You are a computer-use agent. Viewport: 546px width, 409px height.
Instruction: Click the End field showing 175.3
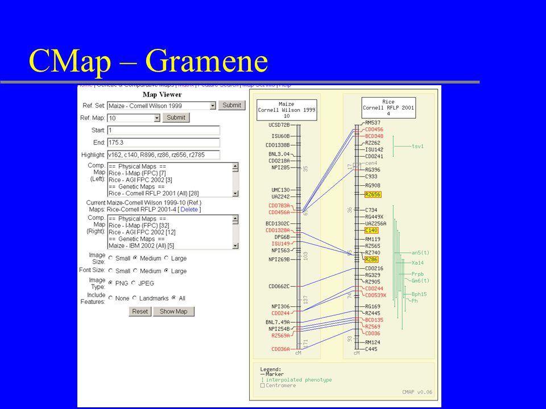coord(164,143)
